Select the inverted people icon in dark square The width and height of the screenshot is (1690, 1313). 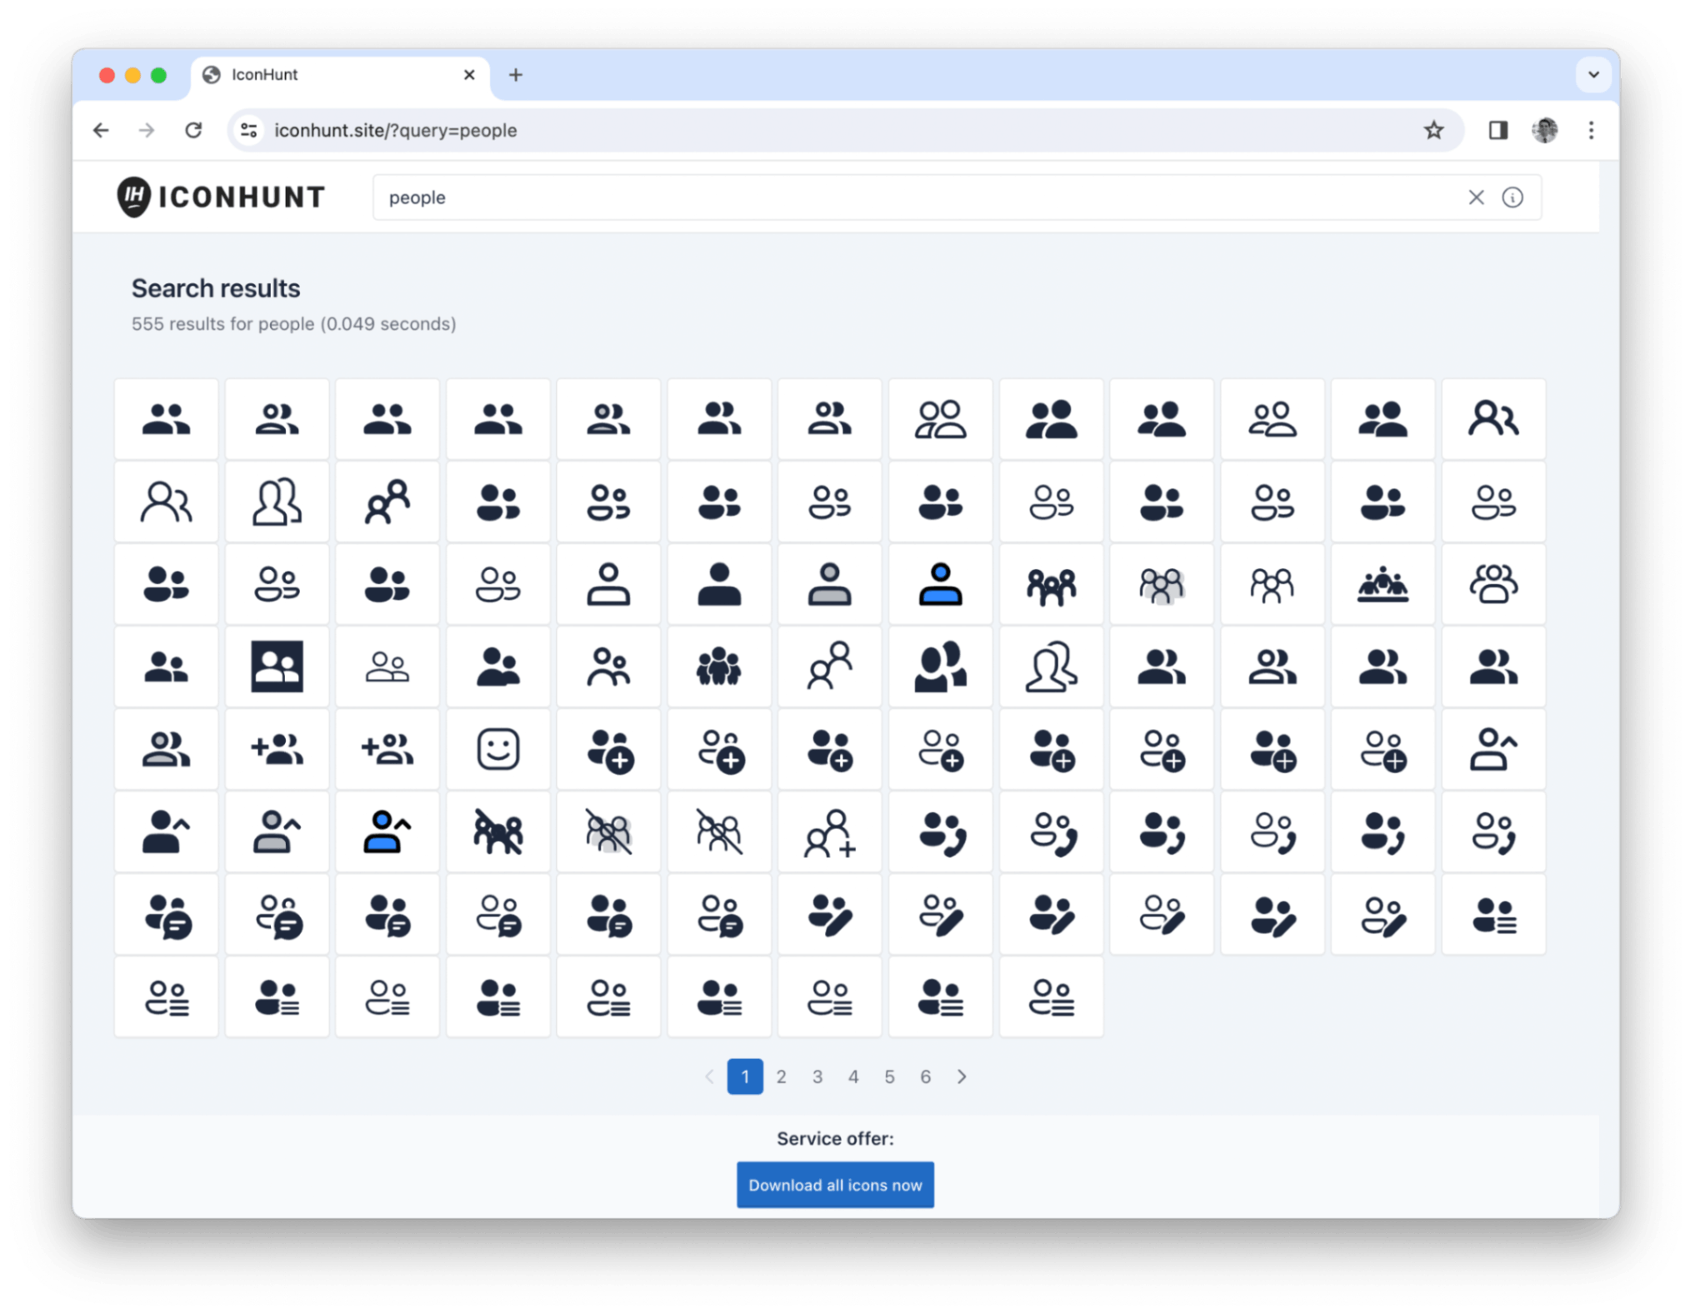[277, 666]
